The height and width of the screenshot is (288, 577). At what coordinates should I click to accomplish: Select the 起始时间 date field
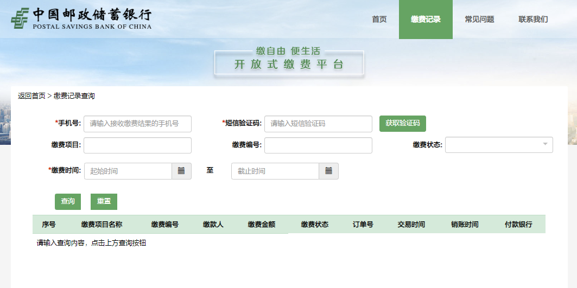pos(128,171)
